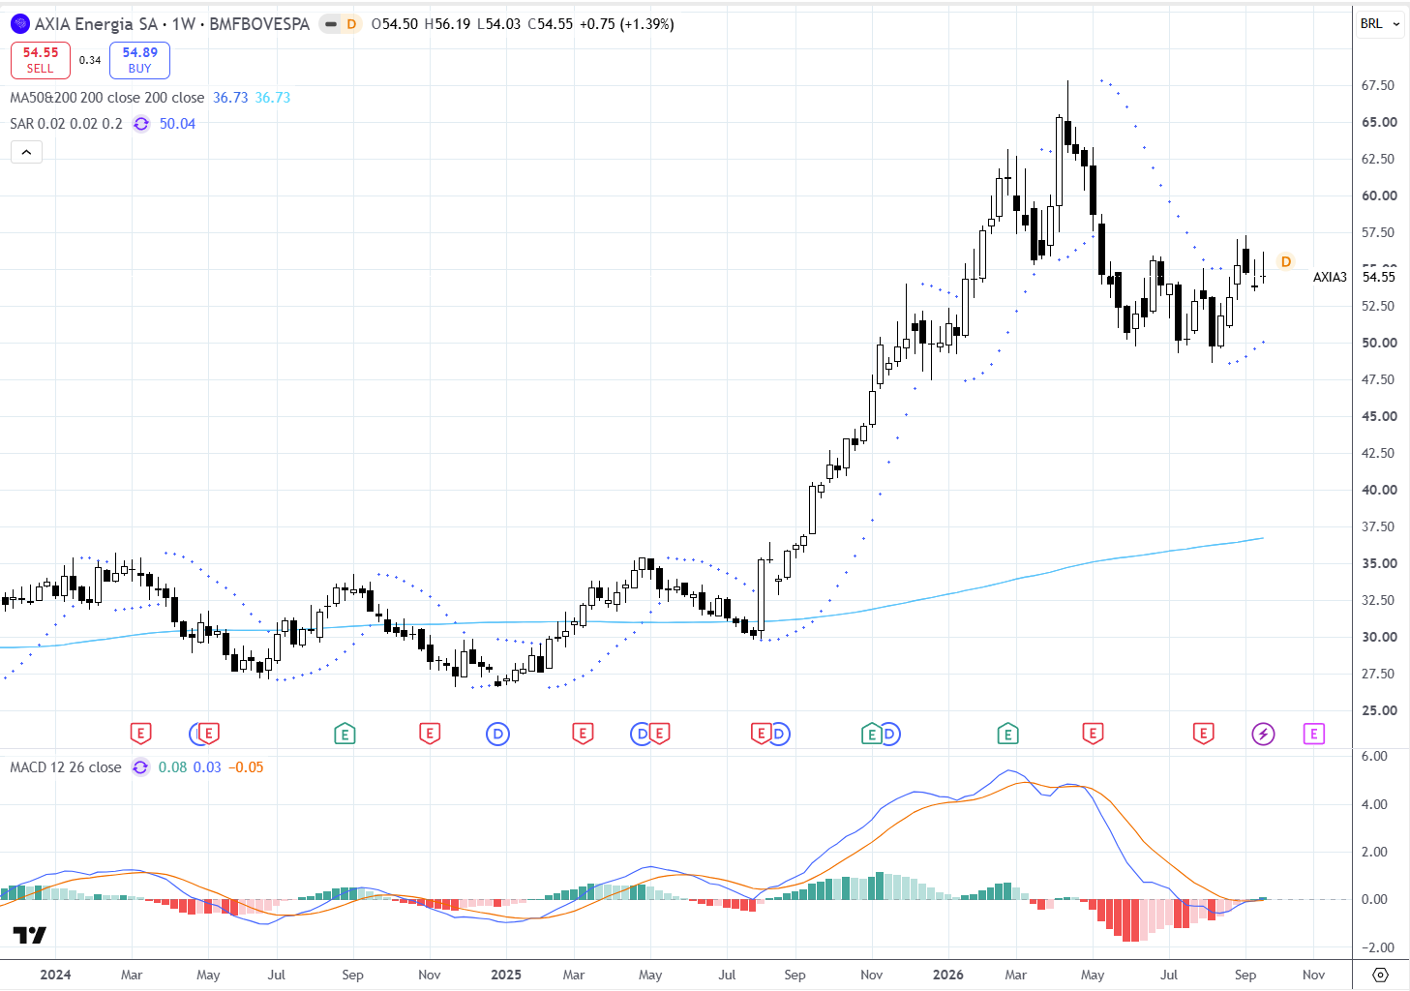Viewport: 1410px width, 991px height.
Task: Open the purple upcoming earnings marker near November 2026
Action: tap(1313, 734)
